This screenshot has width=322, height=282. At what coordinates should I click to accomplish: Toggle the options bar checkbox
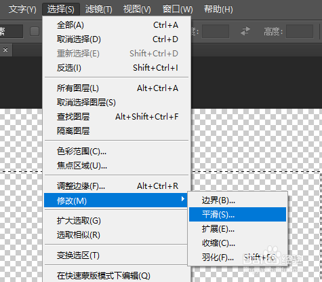35,31
